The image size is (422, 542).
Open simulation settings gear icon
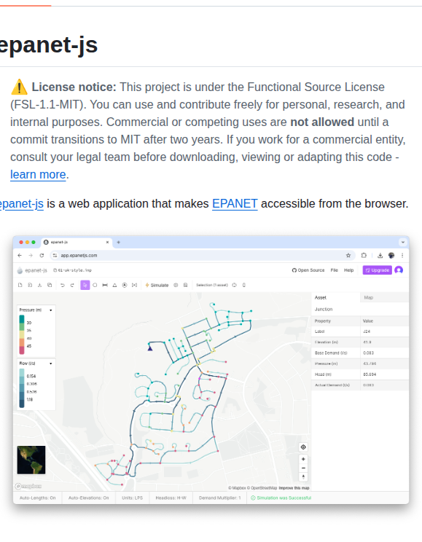pyautogui.click(x=176, y=285)
